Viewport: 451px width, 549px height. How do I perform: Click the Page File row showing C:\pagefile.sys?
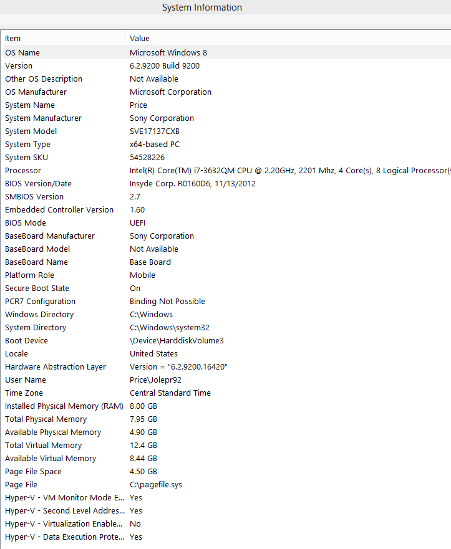[21, 485]
